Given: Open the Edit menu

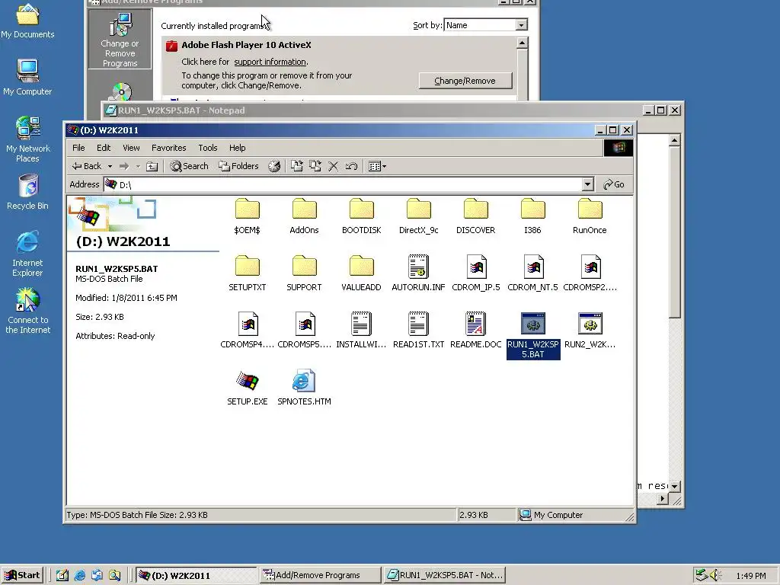Looking at the screenshot, I should click(104, 148).
